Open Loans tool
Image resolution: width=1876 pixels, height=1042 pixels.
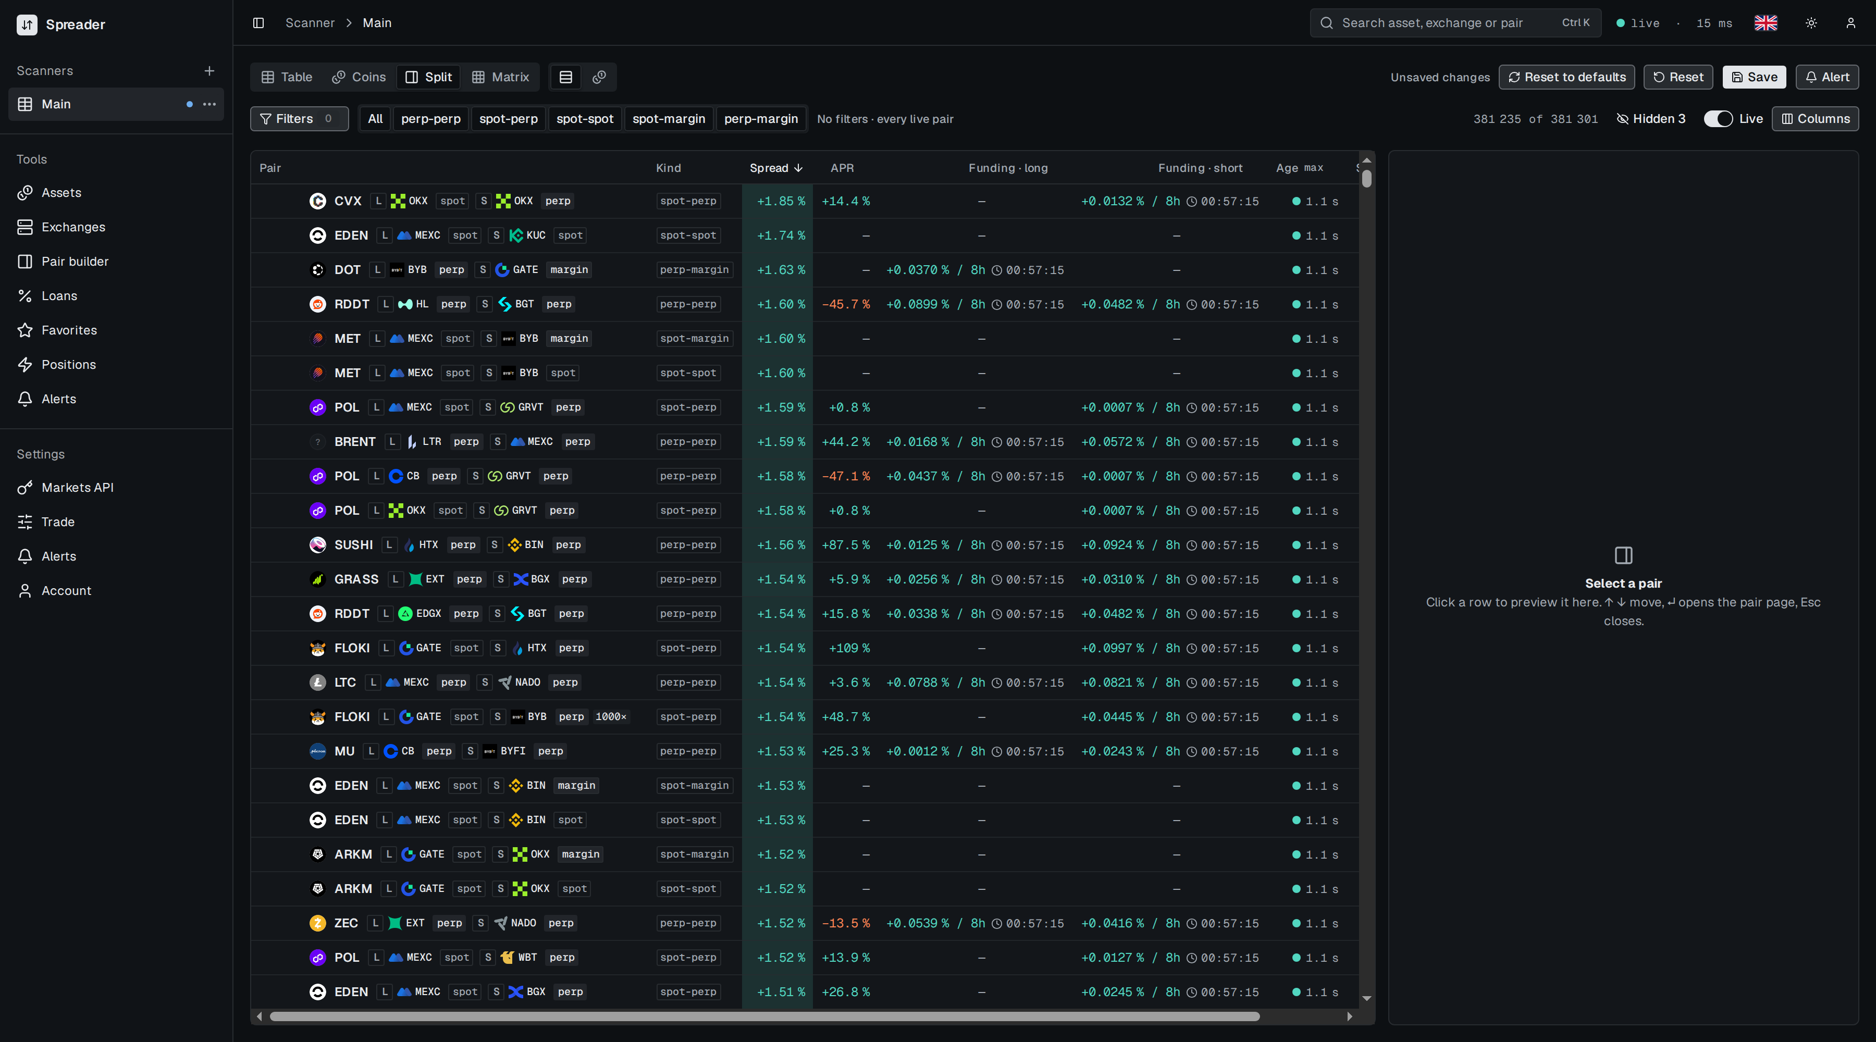coord(117,295)
